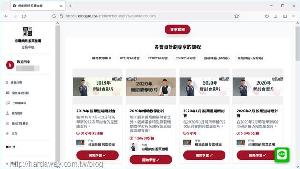Filter by 2021年研討會 tag
300x169 pixels.
coord(129,58)
